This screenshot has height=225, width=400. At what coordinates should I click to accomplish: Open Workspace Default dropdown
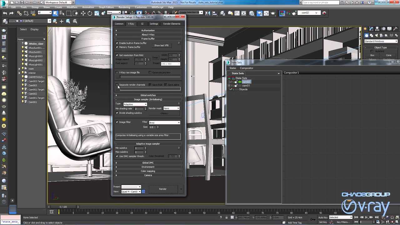point(58,2)
